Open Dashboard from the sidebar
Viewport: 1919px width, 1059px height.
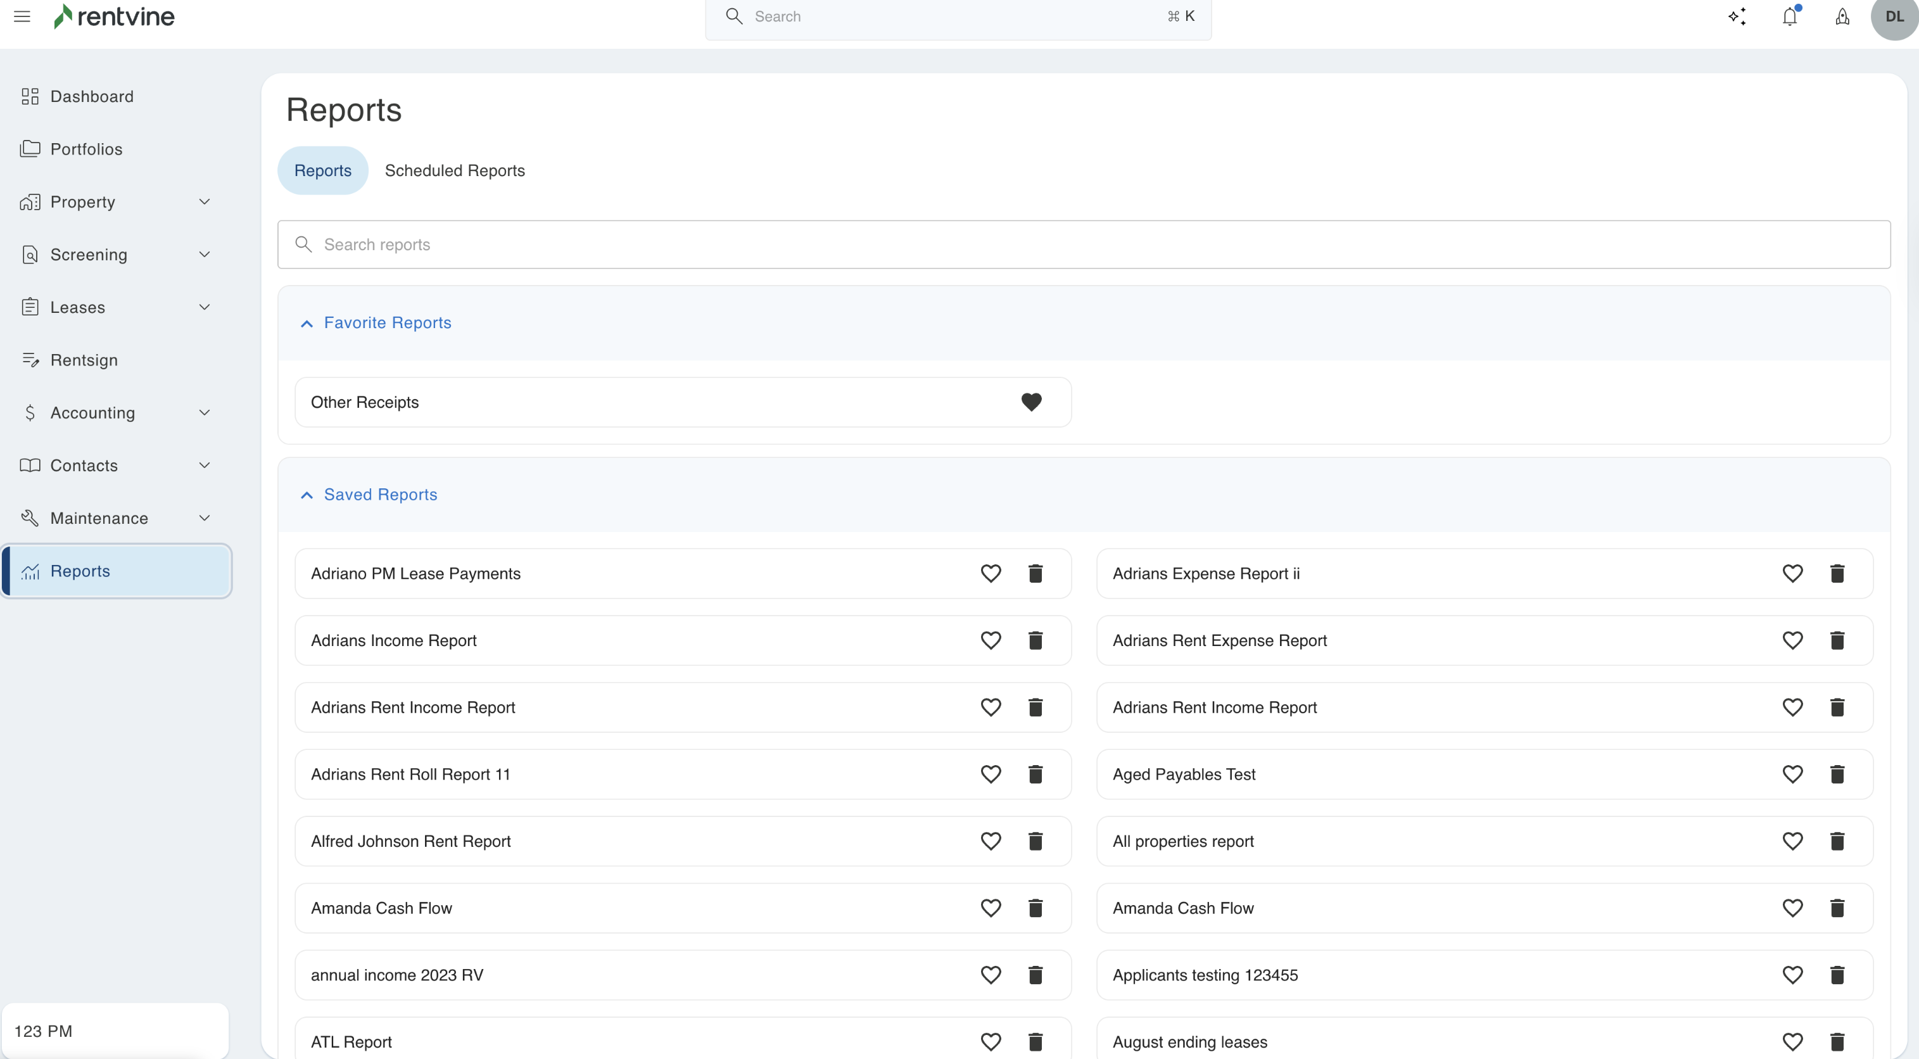tap(92, 97)
